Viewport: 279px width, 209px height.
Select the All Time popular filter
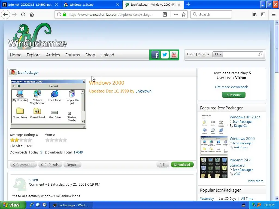[x=247, y=198]
